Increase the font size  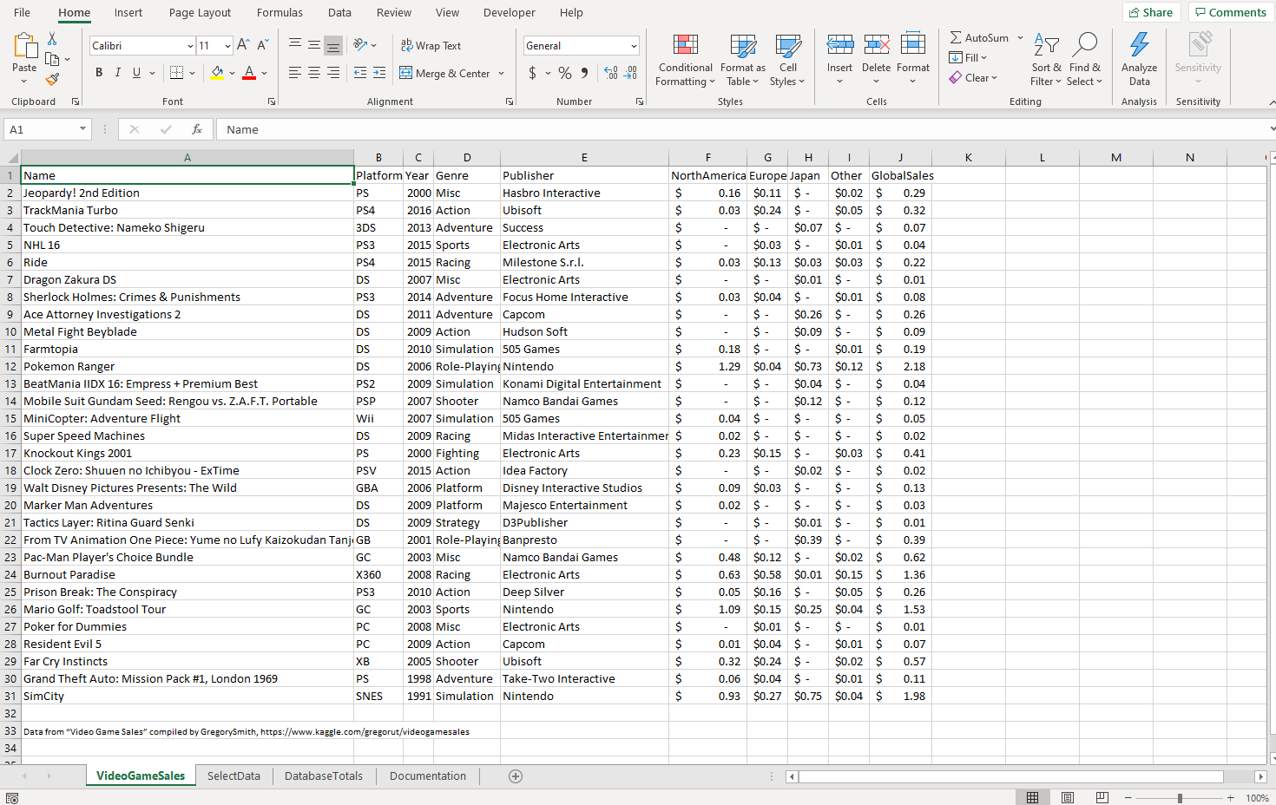coord(243,45)
